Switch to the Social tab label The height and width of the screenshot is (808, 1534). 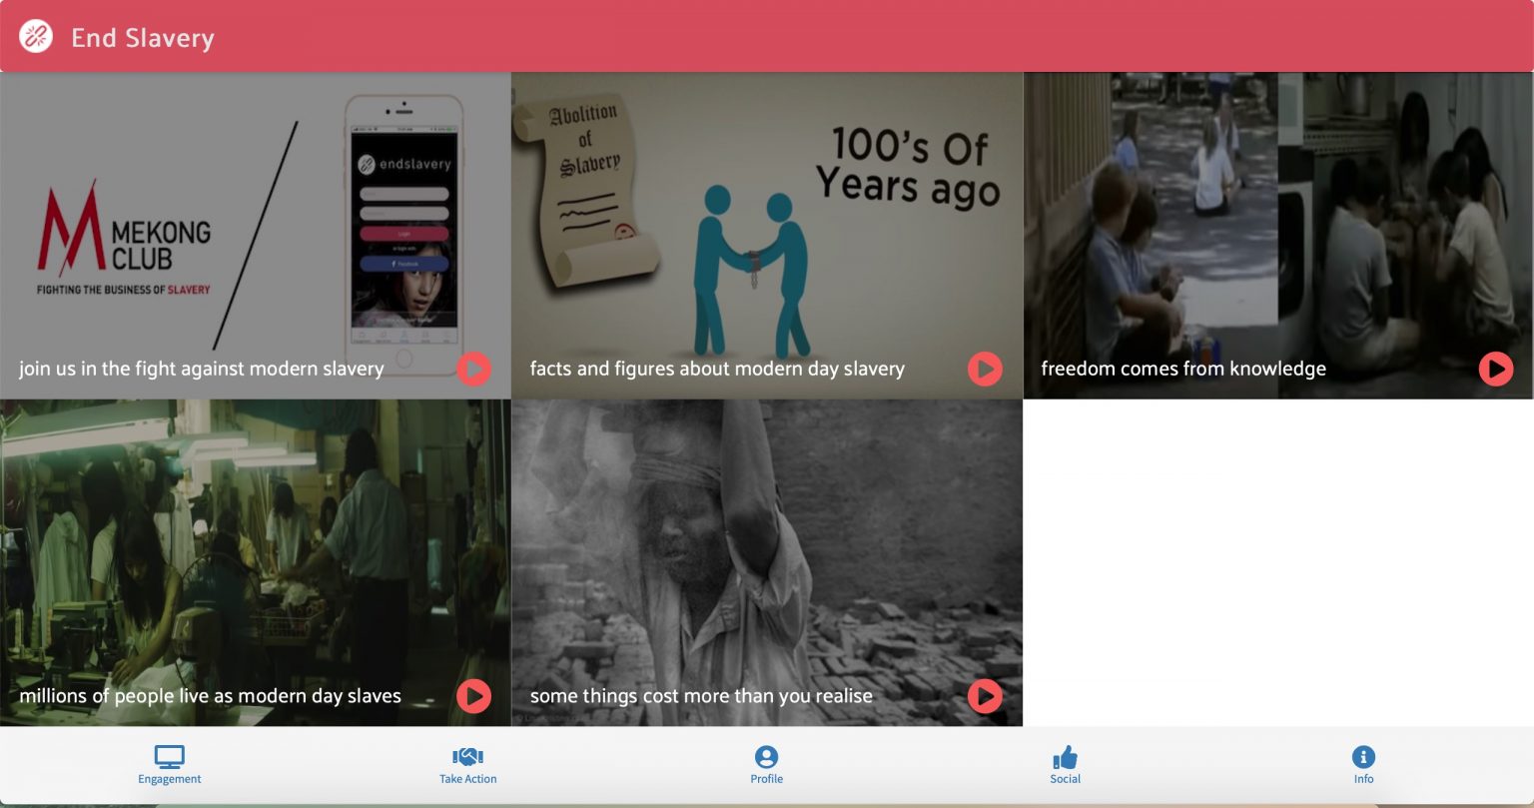click(1065, 779)
